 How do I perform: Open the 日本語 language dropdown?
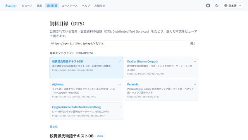point(233,5)
